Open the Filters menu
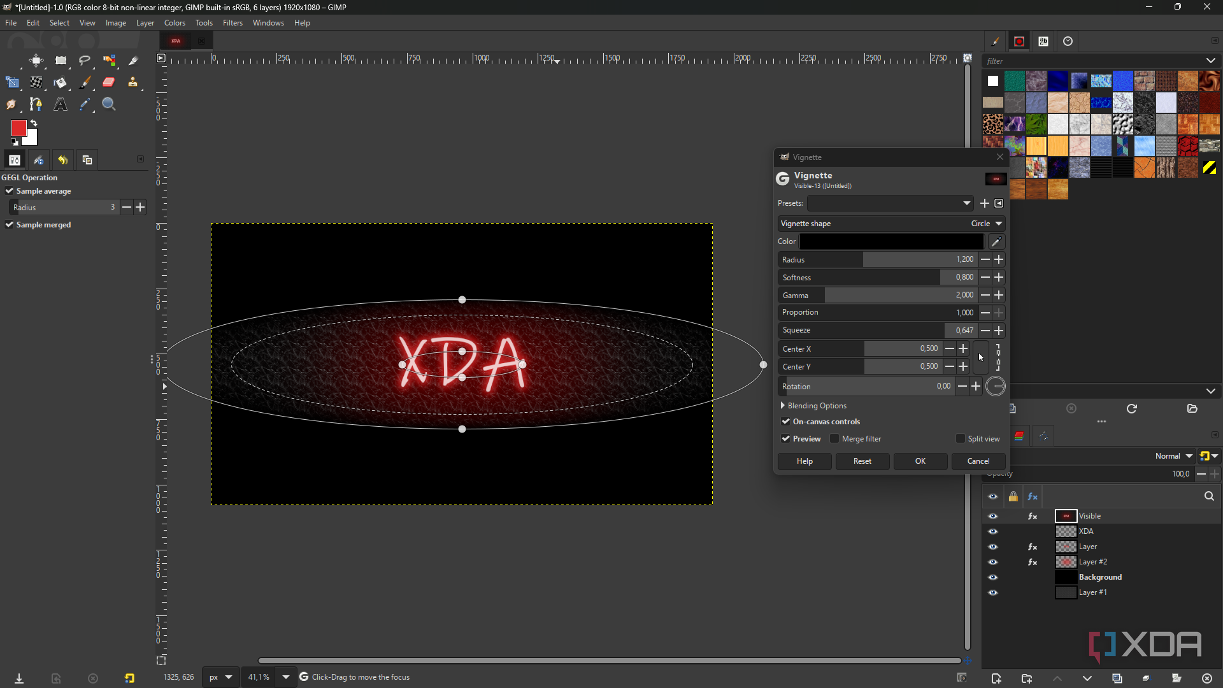This screenshot has width=1223, height=688. 232,23
